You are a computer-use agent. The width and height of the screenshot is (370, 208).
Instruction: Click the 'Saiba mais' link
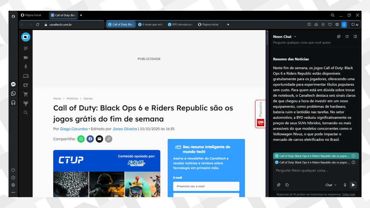click(x=348, y=194)
